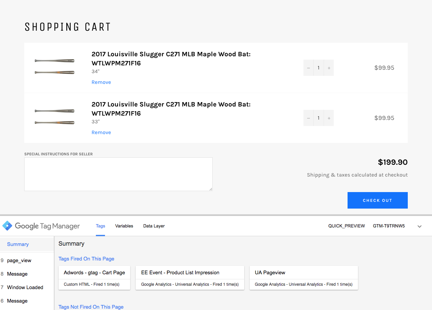Click the special instructions for seller textbox

(x=118, y=174)
